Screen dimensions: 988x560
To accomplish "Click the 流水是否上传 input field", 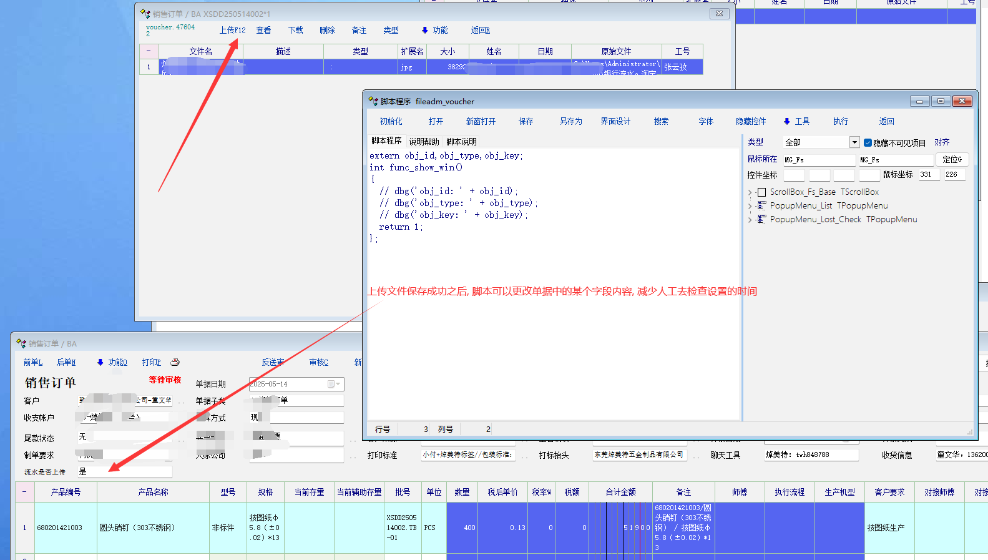I will point(124,472).
